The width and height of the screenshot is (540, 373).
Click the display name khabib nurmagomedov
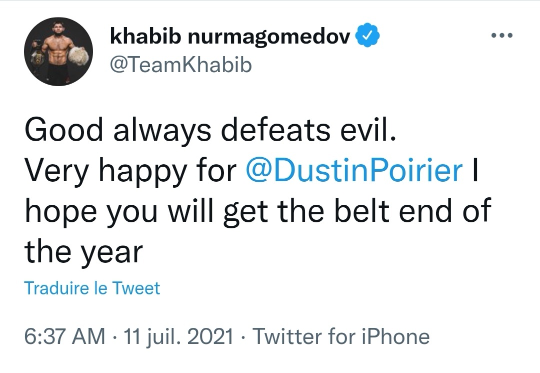(x=229, y=36)
